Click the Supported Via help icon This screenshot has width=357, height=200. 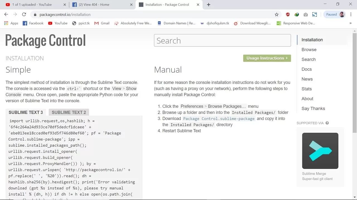click(327, 123)
